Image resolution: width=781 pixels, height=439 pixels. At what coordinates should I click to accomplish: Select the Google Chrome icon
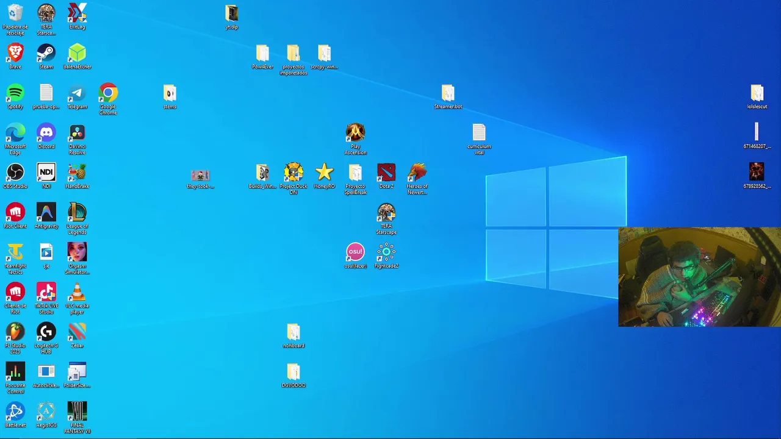pyautogui.click(x=108, y=93)
